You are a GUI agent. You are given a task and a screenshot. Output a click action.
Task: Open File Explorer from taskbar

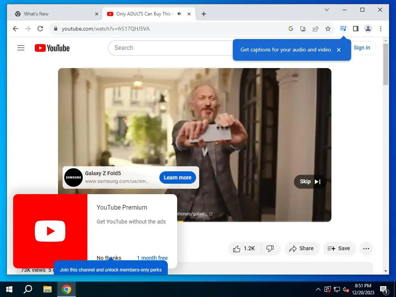[47, 289]
